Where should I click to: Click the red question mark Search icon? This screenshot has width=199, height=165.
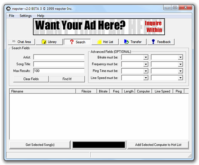(x=72, y=42)
